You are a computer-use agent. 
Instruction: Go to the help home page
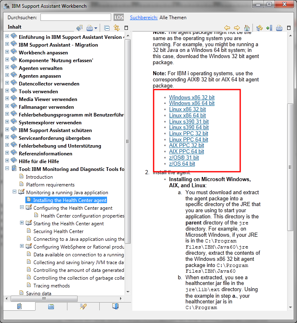click(x=246, y=28)
